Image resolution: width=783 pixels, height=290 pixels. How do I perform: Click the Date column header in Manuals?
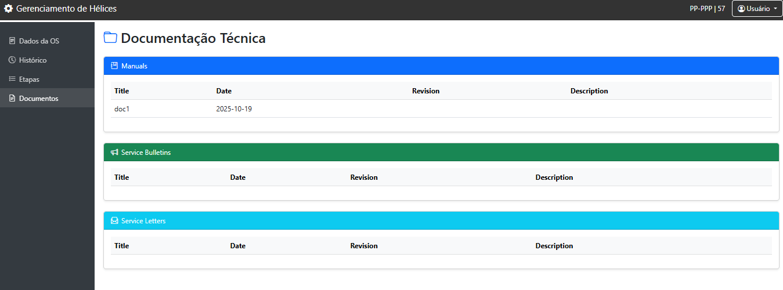click(x=224, y=91)
